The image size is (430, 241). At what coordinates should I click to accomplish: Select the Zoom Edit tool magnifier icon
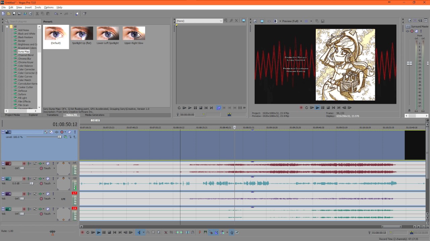tap(159, 232)
